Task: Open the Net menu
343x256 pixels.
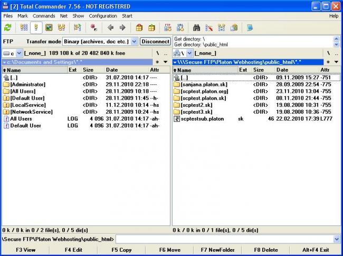Action: [x=64, y=16]
